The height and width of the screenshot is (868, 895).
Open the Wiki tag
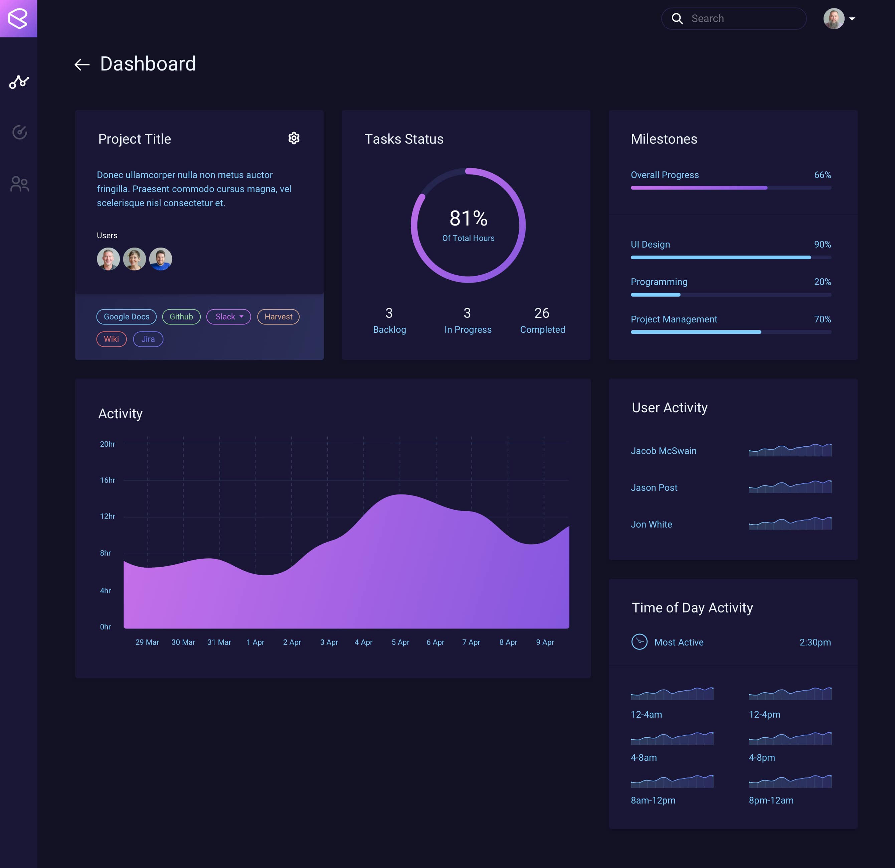point(112,339)
